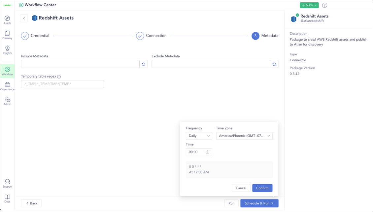
Task: Select the Metadata step 3
Action: click(265, 36)
